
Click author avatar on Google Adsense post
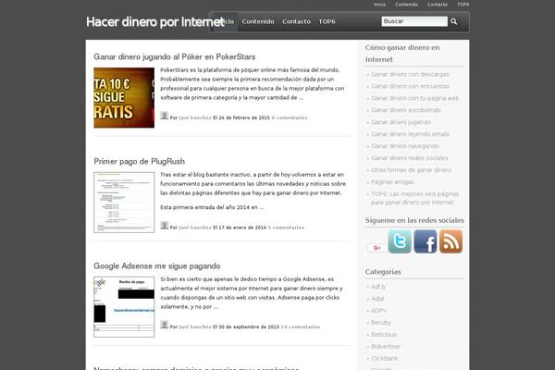click(165, 325)
